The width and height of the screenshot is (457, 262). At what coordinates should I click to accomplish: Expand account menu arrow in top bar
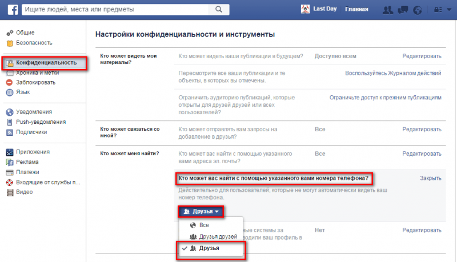449,10
